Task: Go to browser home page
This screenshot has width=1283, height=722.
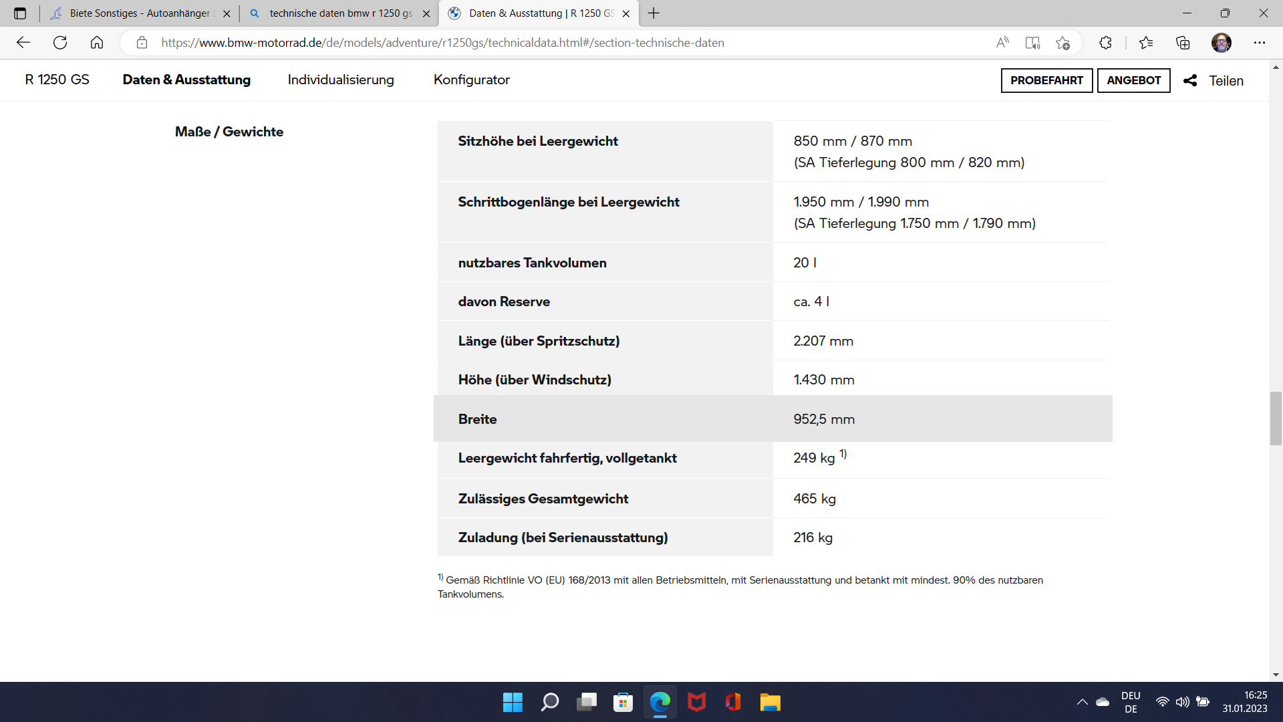Action: pyautogui.click(x=97, y=43)
